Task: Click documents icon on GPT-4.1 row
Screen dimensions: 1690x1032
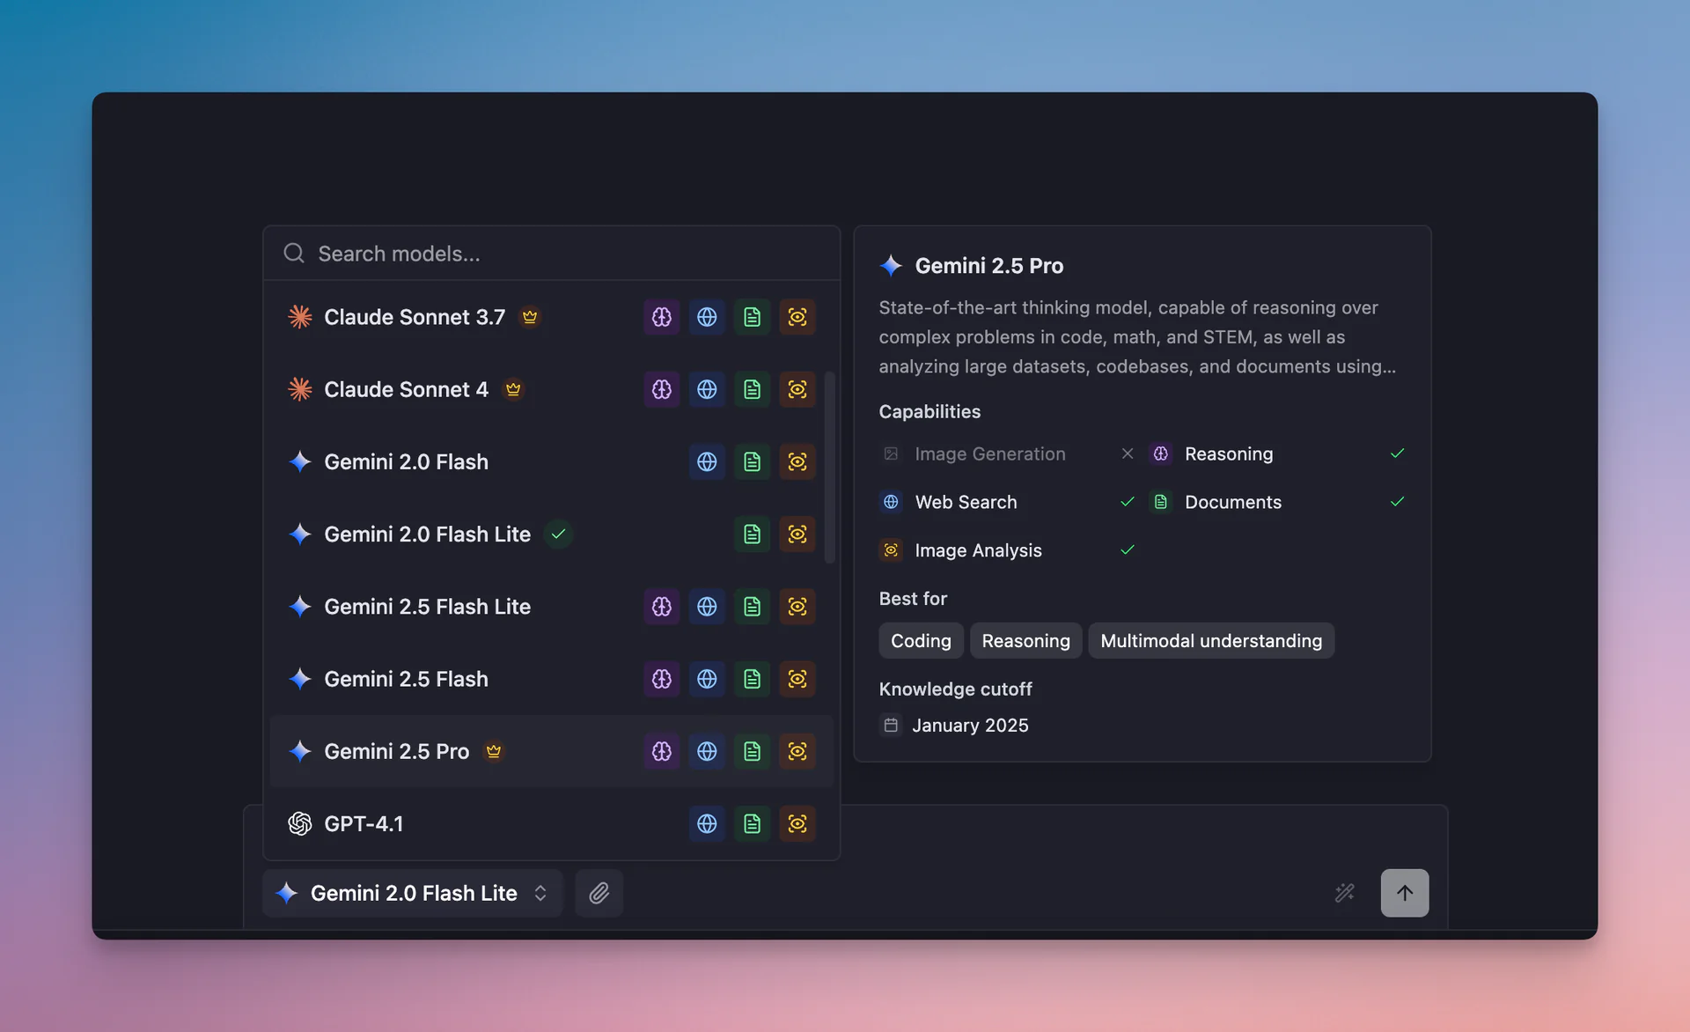Action: 752,823
